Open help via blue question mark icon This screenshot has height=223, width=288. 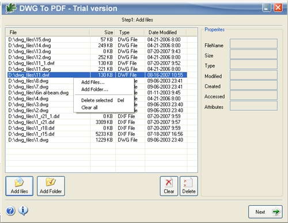point(10,211)
